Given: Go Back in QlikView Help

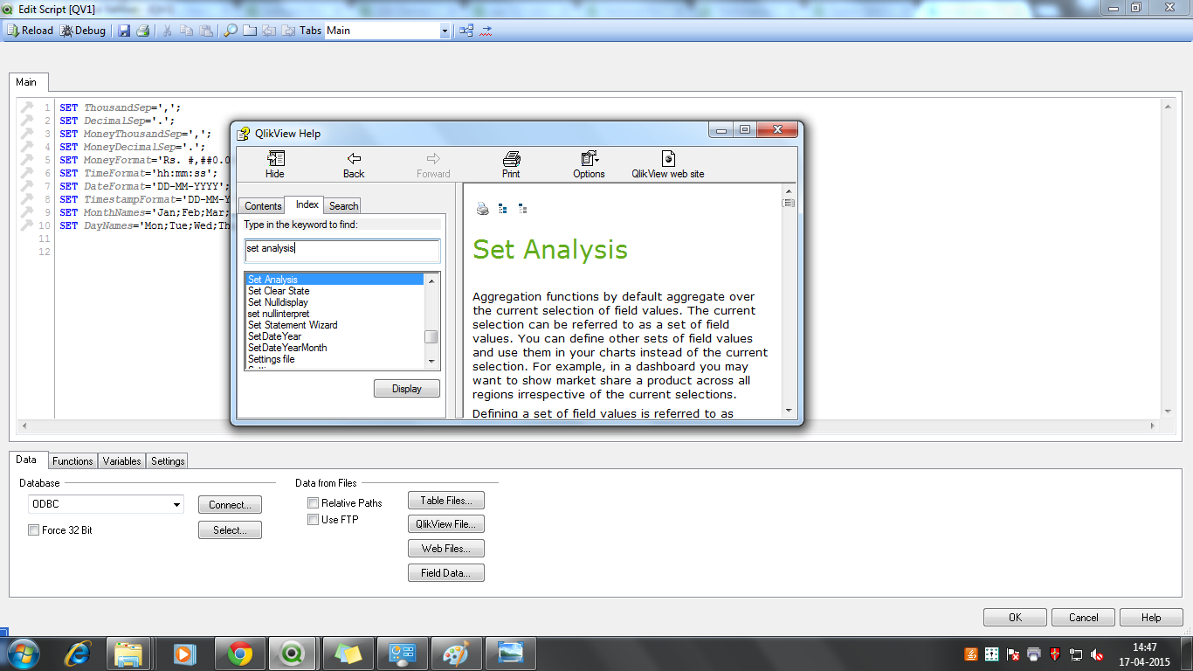Looking at the screenshot, I should pos(354,164).
